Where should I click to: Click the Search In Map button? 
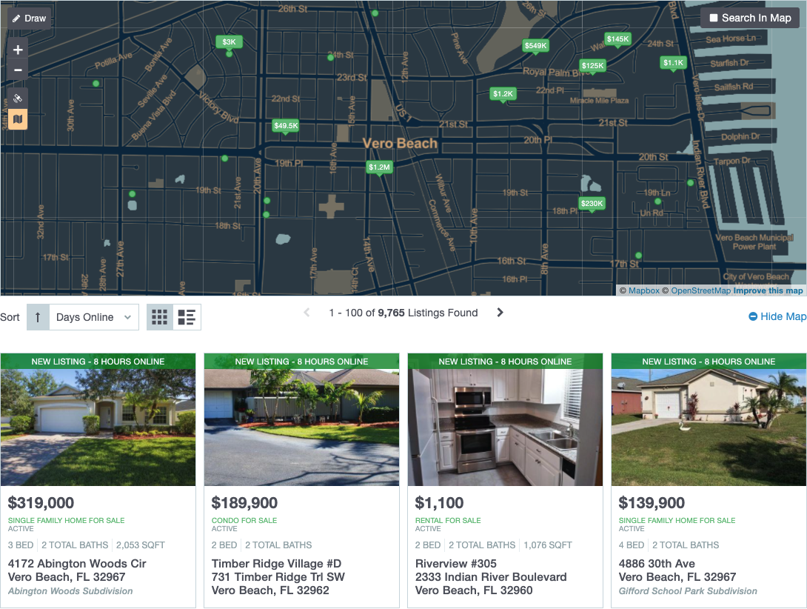tap(749, 17)
